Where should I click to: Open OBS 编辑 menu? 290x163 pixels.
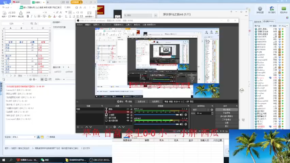(88, 25)
